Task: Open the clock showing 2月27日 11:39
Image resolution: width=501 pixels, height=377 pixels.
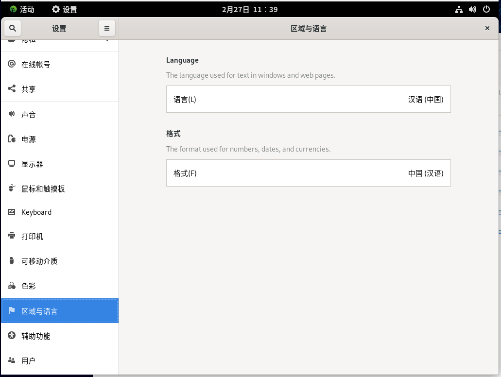Action: click(250, 9)
